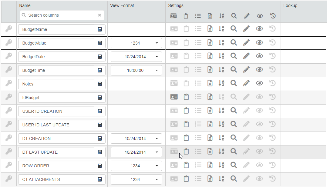Expand the DT CREATION date format dropdown

point(136,139)
